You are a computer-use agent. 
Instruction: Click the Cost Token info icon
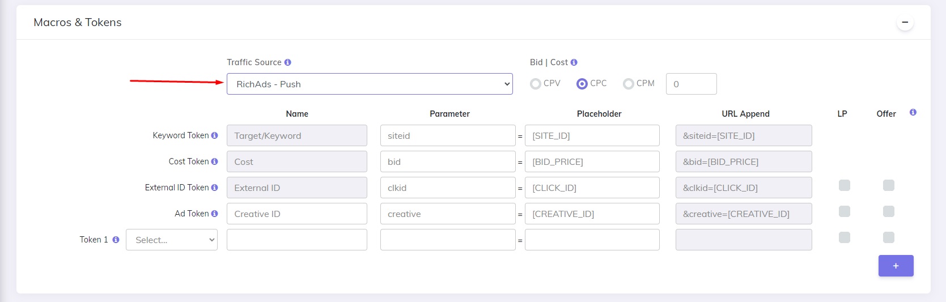coord(214,161)
